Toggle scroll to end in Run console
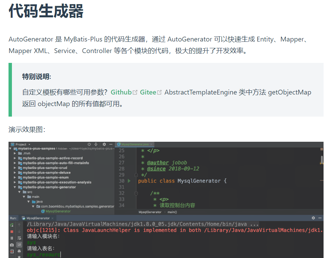Image resolution: width=329 pixels, height=258 pixels. click(19, 245)
